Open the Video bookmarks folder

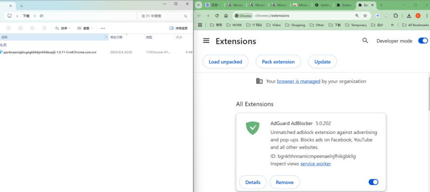click(x=273, y=25)
